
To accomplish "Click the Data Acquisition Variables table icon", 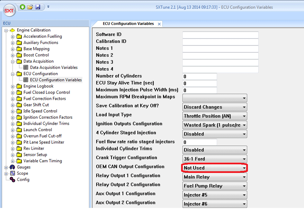I will (26, 67).
